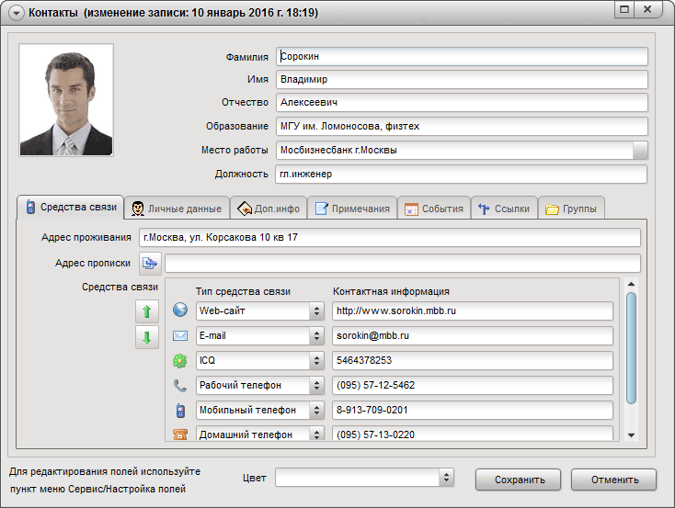675x508 pixels.
Task: Click the envelope icon beside E-mail
Action: point(180,335)
